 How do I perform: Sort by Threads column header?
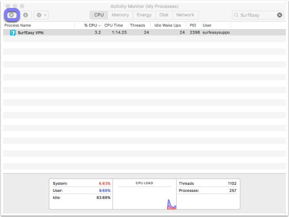point(139,25)
